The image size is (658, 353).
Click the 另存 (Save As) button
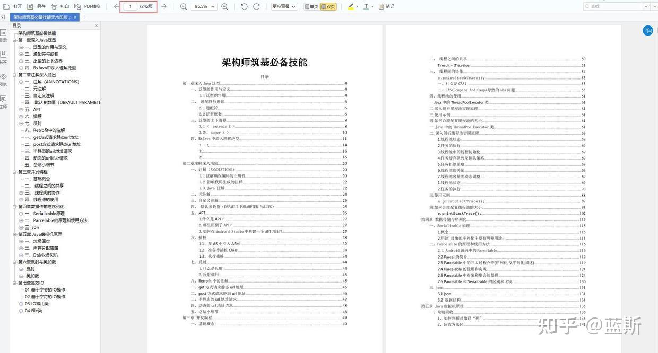(x=36, y=6)
